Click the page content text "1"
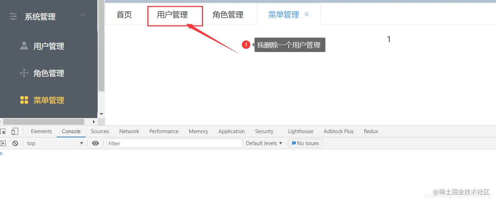 tap(389, 39)
